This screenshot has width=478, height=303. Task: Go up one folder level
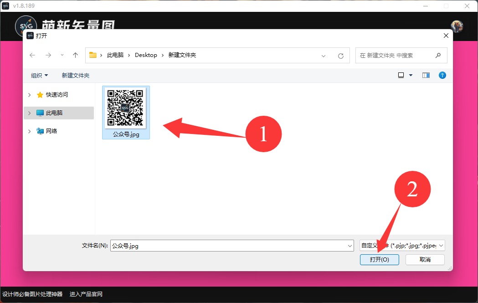point(76,55)
